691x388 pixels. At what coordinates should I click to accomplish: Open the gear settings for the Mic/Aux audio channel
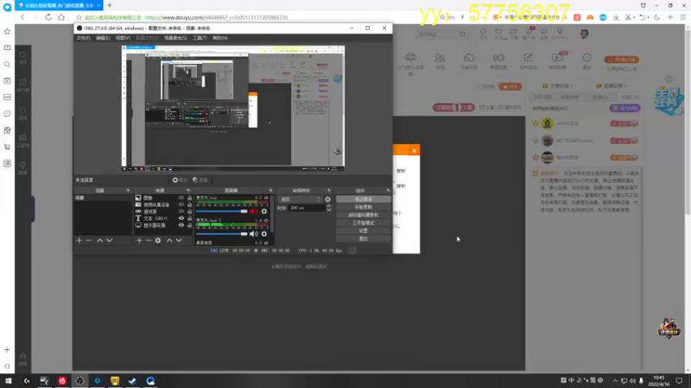[x=264, y=211]
